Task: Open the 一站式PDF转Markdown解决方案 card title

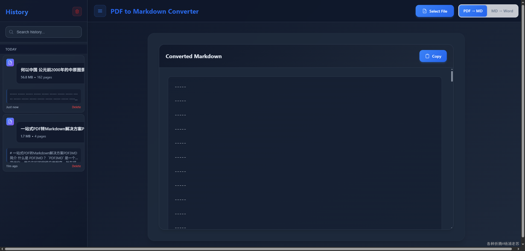Action: click(x=52, y=129)
